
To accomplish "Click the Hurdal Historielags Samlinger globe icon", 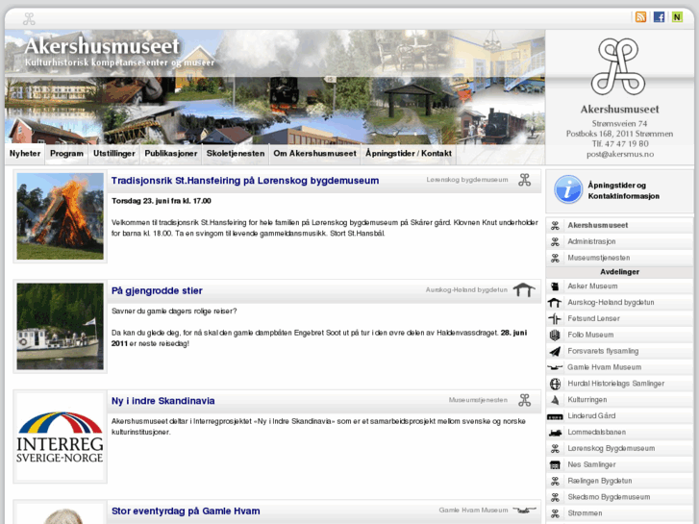I will (x=555, y=384).
